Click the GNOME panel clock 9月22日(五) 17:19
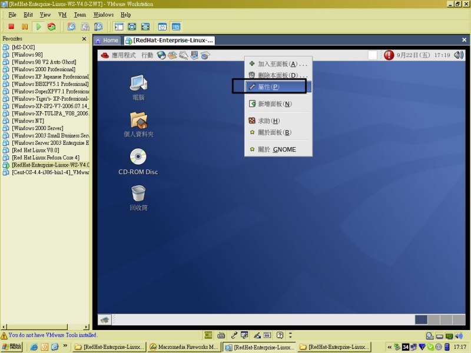This screenshot has width=471, height=353. click(423, 55)
